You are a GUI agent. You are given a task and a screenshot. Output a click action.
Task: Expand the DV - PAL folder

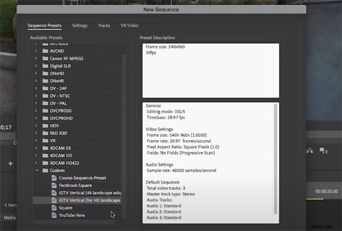(36, 103)
